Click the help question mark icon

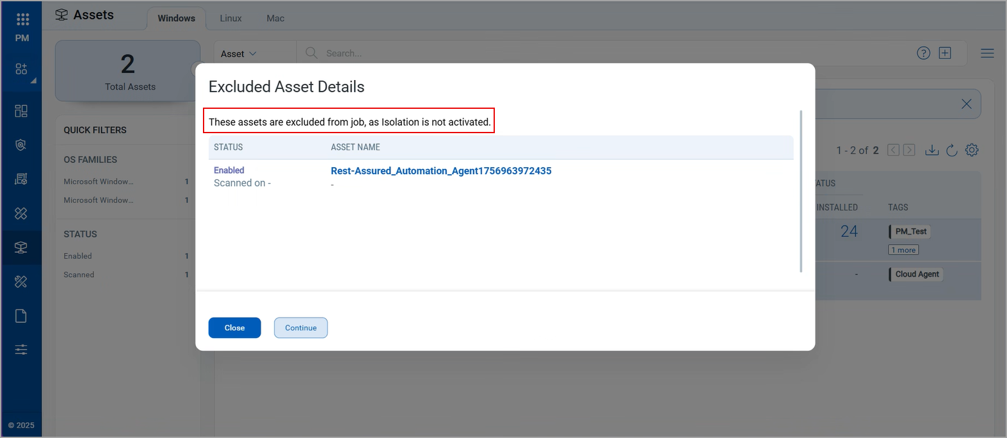923,53
